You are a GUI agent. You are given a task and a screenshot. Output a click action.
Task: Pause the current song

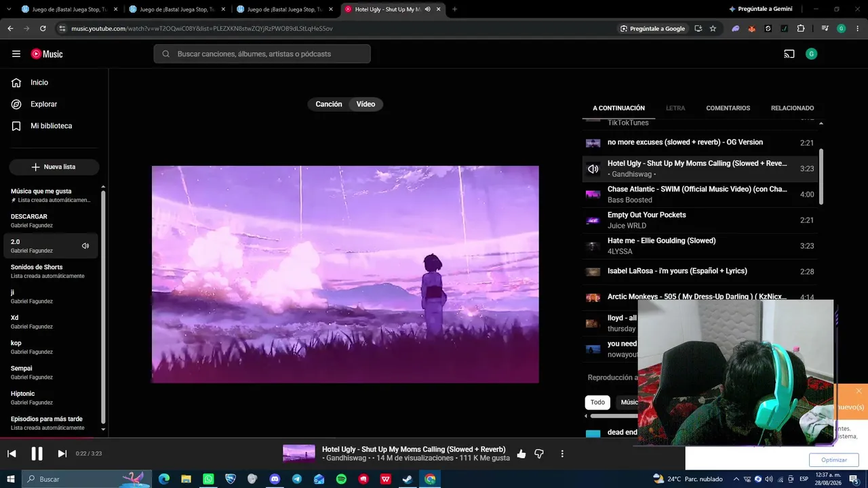click(x=37, y=453)
